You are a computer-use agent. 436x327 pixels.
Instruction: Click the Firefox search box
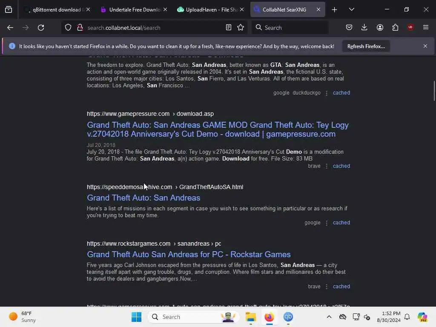pos(290,28)
